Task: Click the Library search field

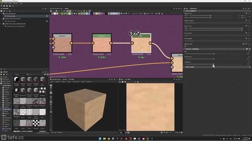Action: point(20,74)
